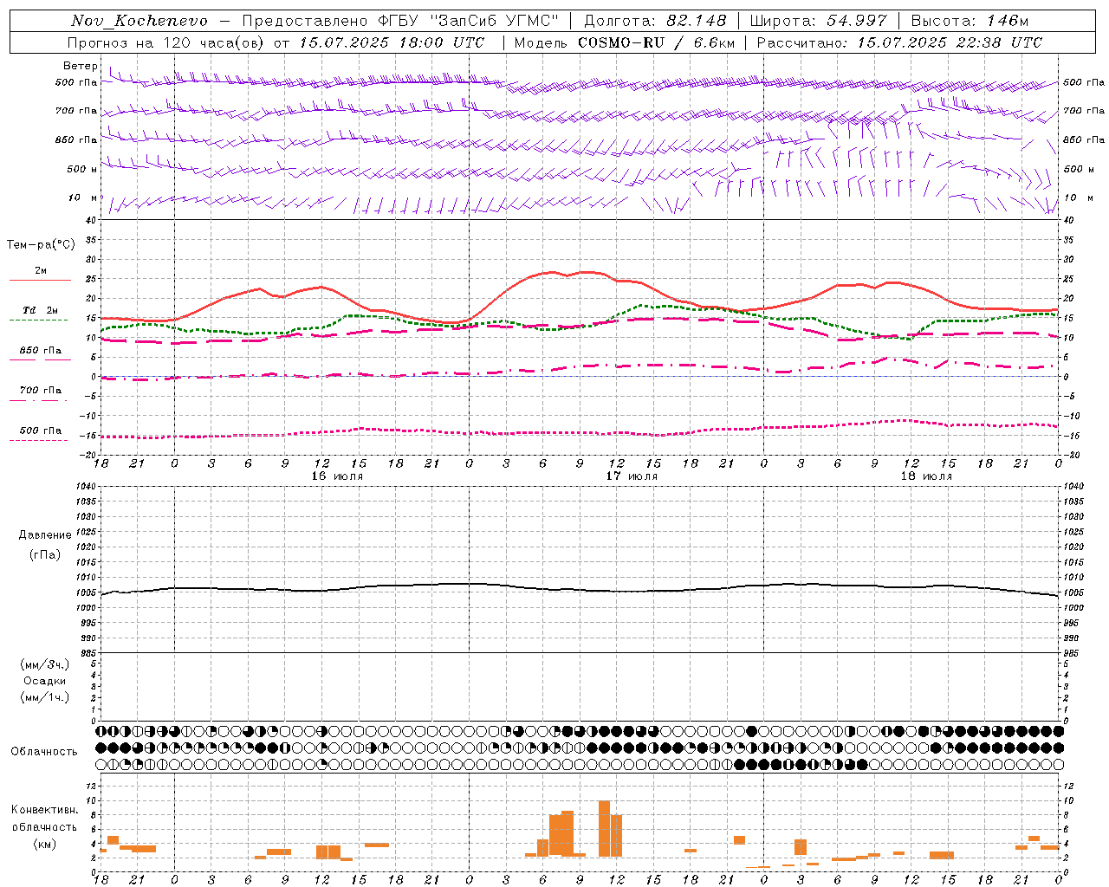Click the '17 июля' date label
The height and width of the screenshot is (887, 1109).
coord(632,476)
